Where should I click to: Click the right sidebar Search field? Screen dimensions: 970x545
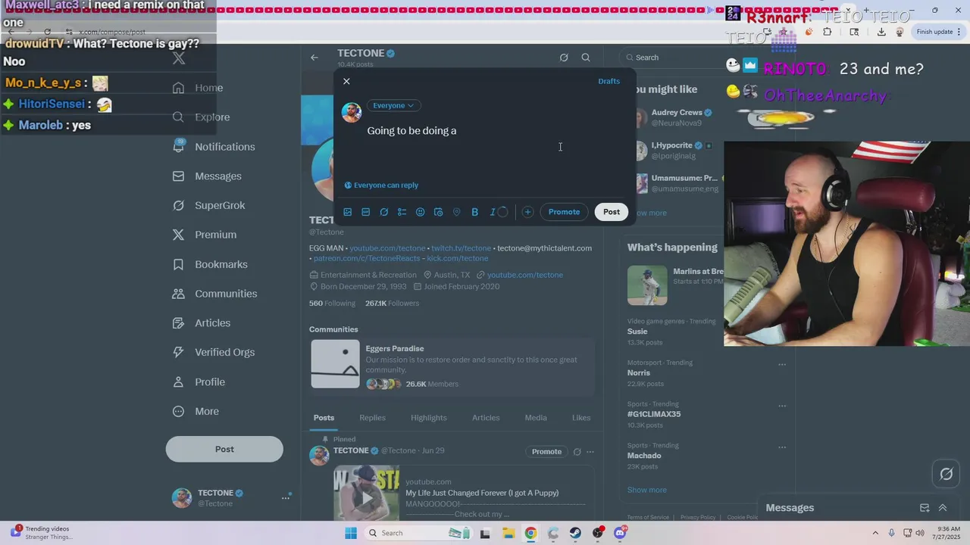[x=671, y=58]
